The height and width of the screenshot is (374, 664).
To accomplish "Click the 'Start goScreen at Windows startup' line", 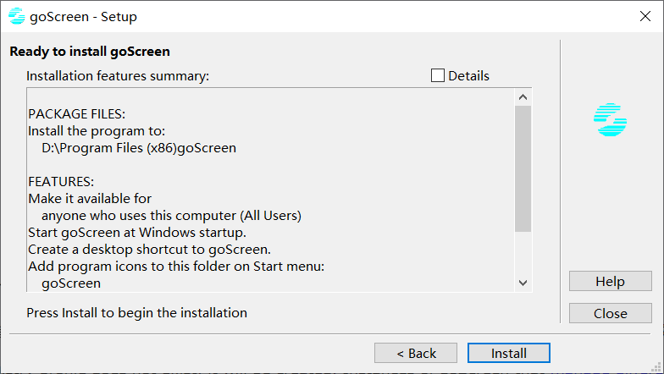I will pyautogui.click(x=137, y=233).
